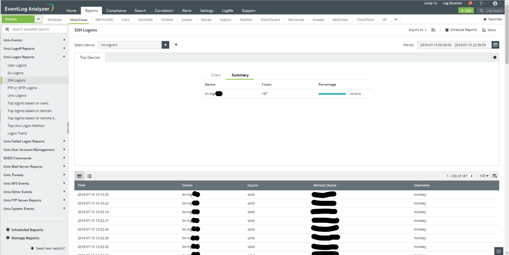This screenshot has width=509, height=255.
Task: Select the Windows device tab
Action: click(x=55, y=20)
